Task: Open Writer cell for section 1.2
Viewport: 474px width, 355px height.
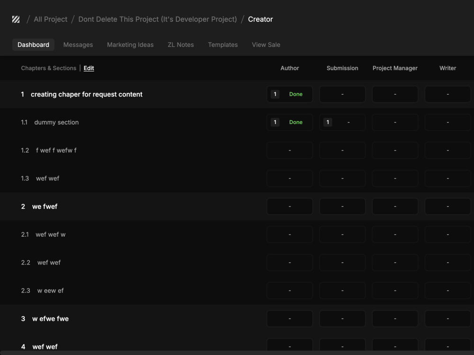Action: click(x=448, y=151)
